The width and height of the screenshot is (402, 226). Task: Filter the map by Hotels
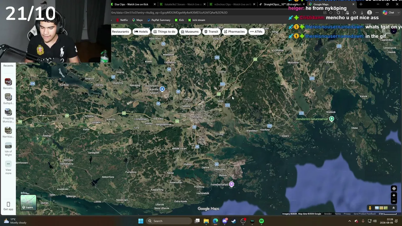[x=141, y=32]
